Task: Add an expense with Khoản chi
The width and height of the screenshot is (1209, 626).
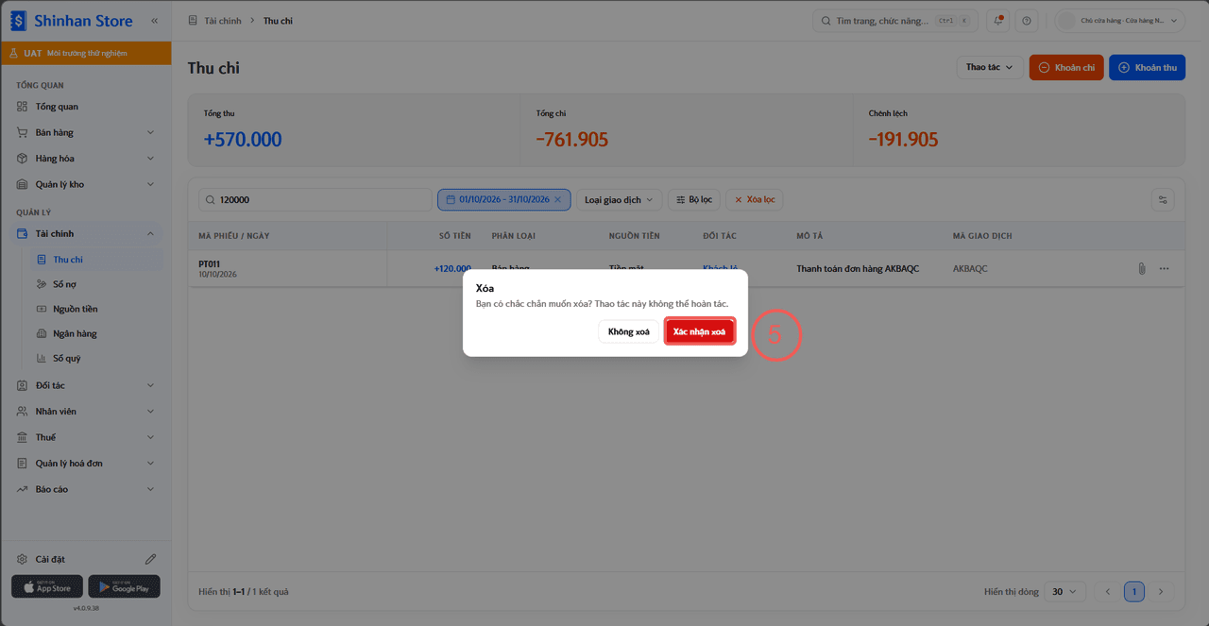Action: click(1066, 67)
